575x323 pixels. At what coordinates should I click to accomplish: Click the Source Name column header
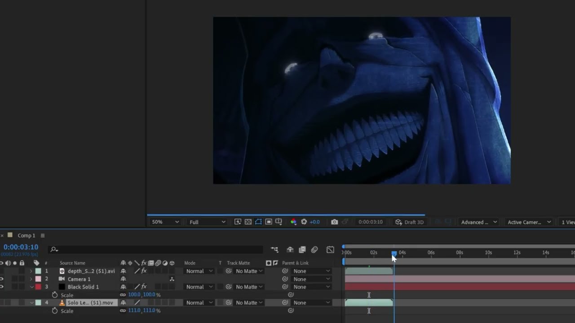pyautogui.click(x=72, y=263)
